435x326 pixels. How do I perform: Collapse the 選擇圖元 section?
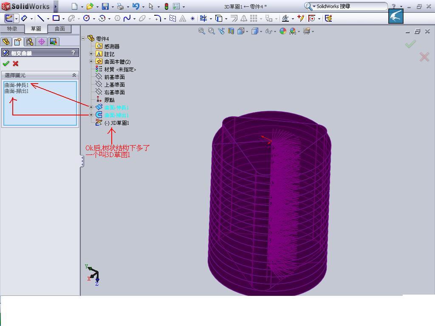pyautogui.click(x=74, y=75)
